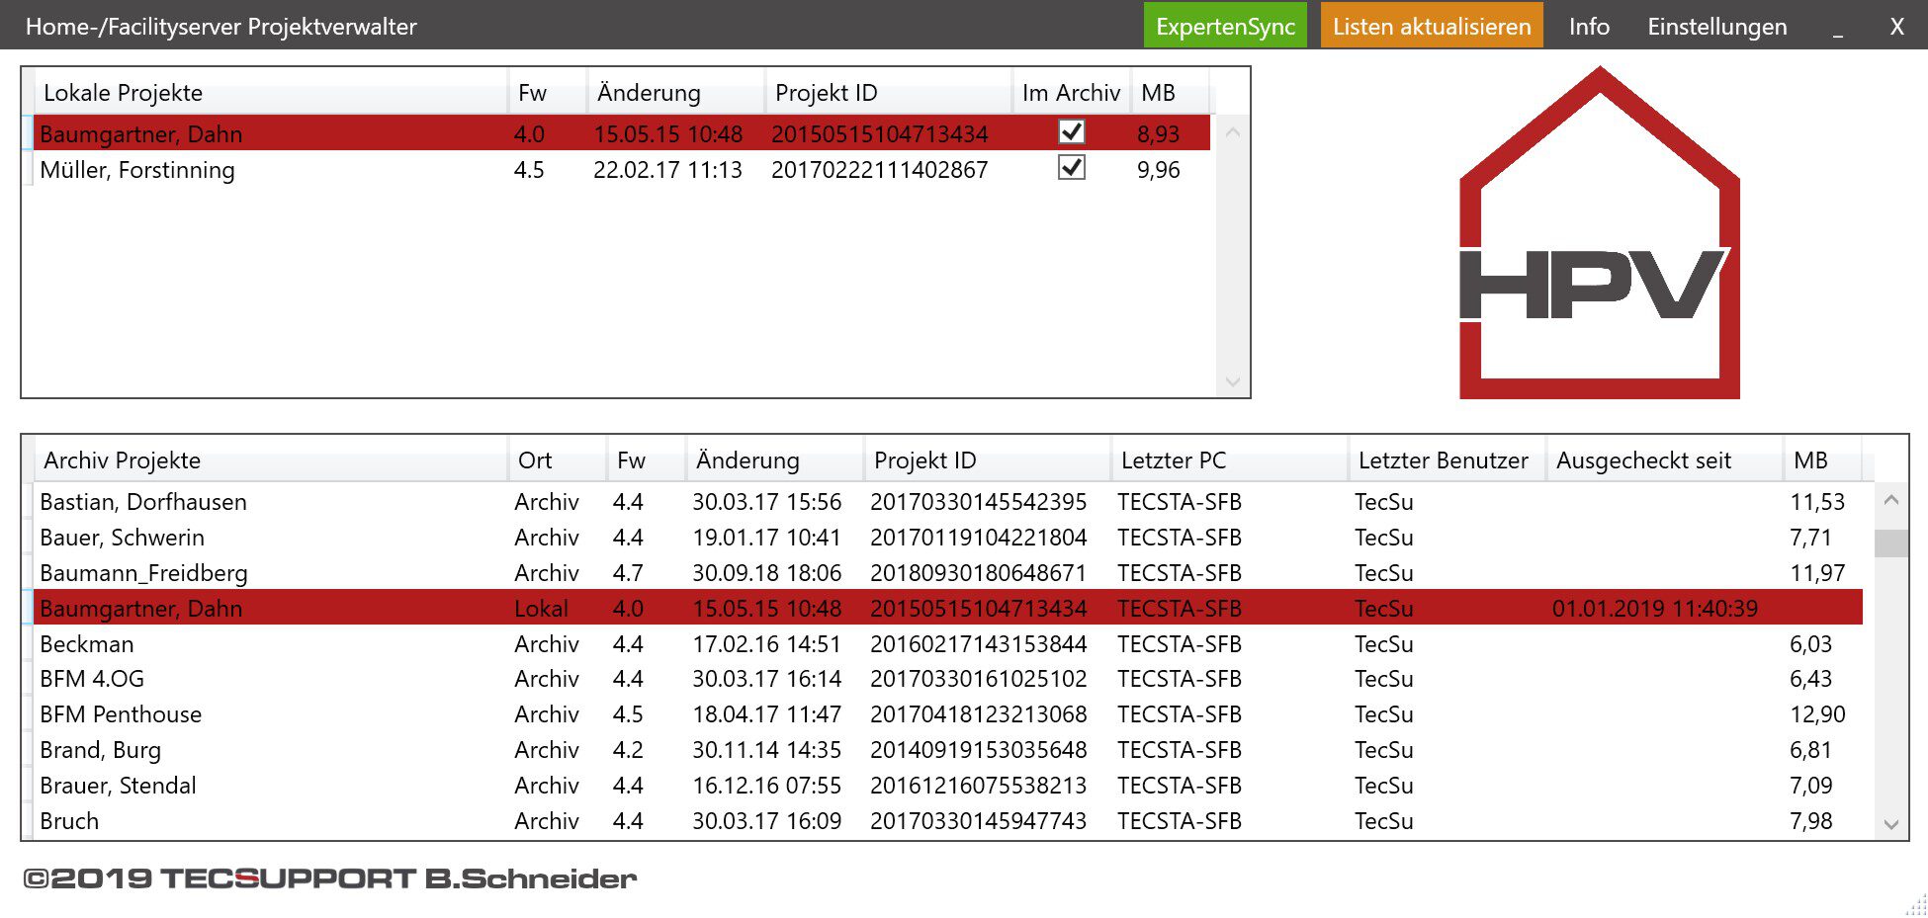The width and height of the screenshot is (1928, 918).
Task: Click archive scrollbar up arrow
Action: click(x=1890, y=500)
